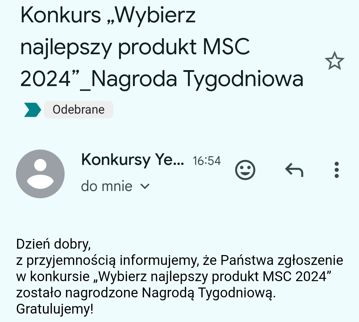359x322 pixels.
Task: Click subject text "najlepszy produkt MSC"
Action: 135,47
